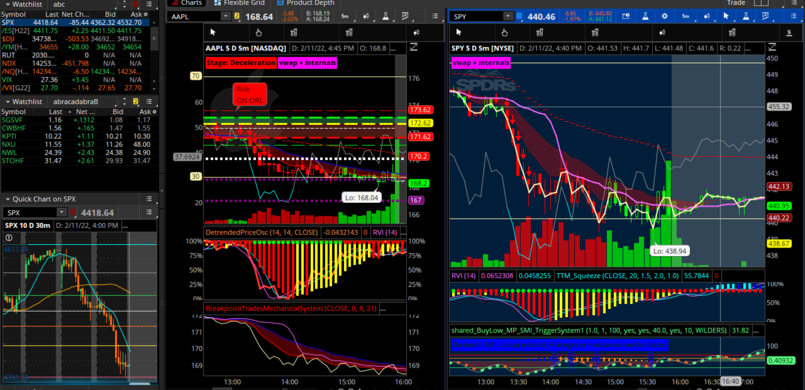Screen dimensions: 805x390
Task: Click SPY symbol input field
Action: click(477, 16)
